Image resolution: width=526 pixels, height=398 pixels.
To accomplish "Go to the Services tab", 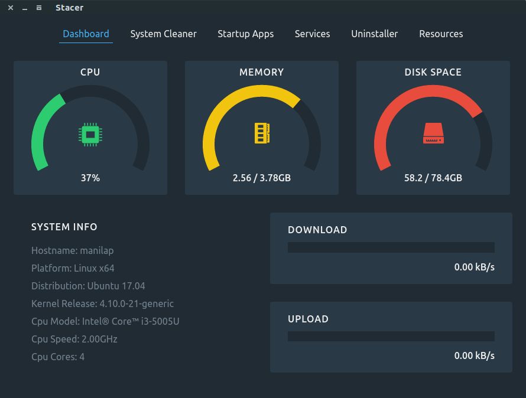I will (312, 34).
